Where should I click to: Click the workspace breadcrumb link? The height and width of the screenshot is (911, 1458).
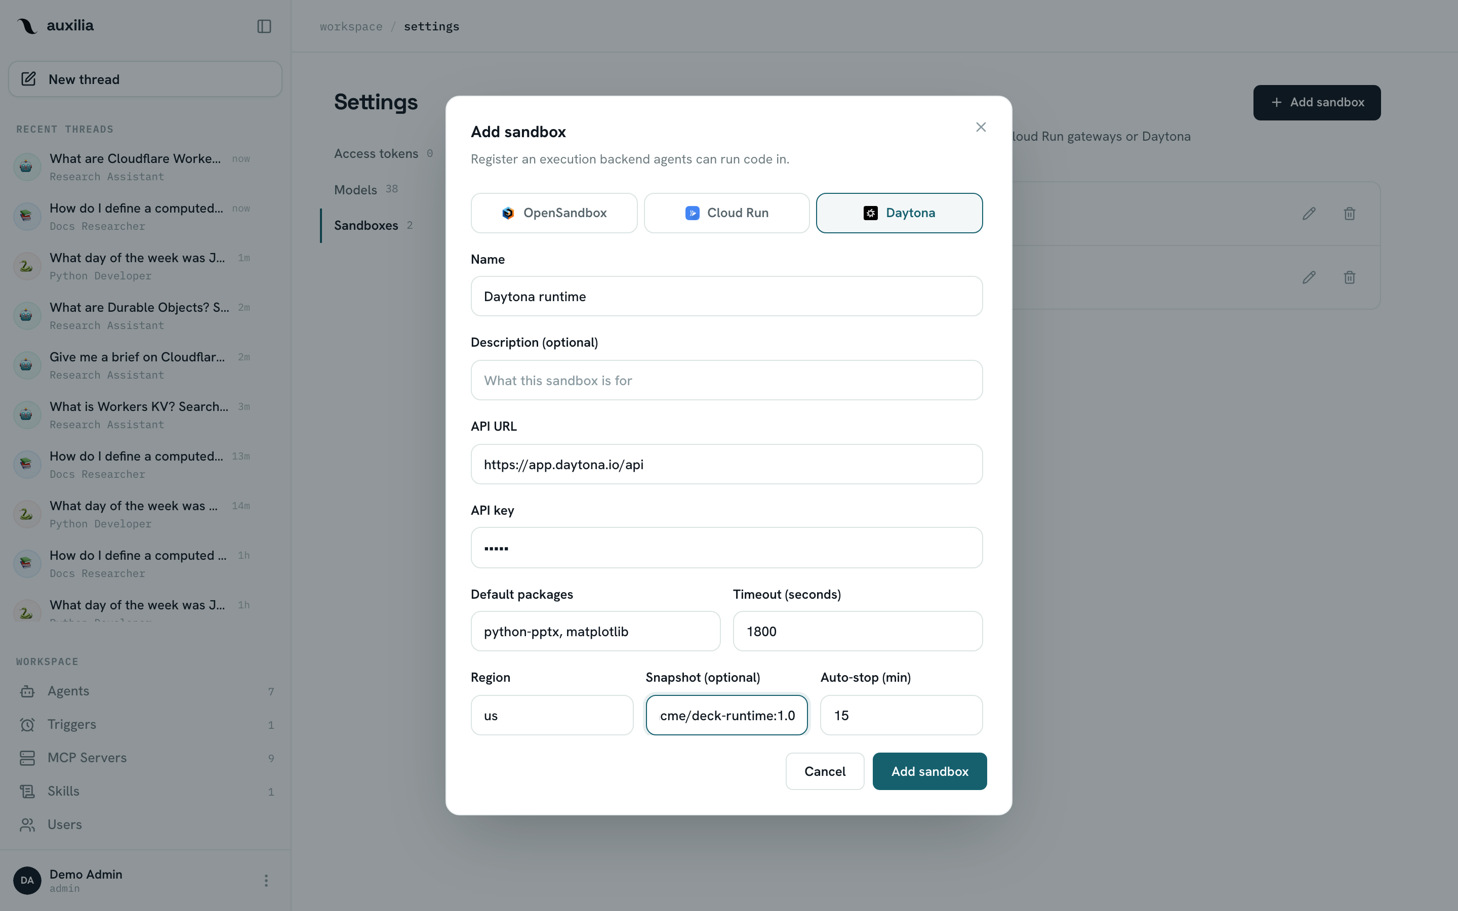351,26
